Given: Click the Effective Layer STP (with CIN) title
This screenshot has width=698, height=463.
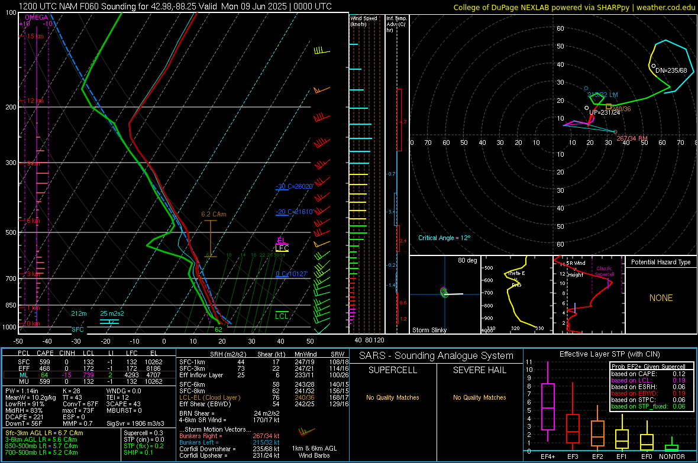Looking at the screenshot, I should click(609, 354).
